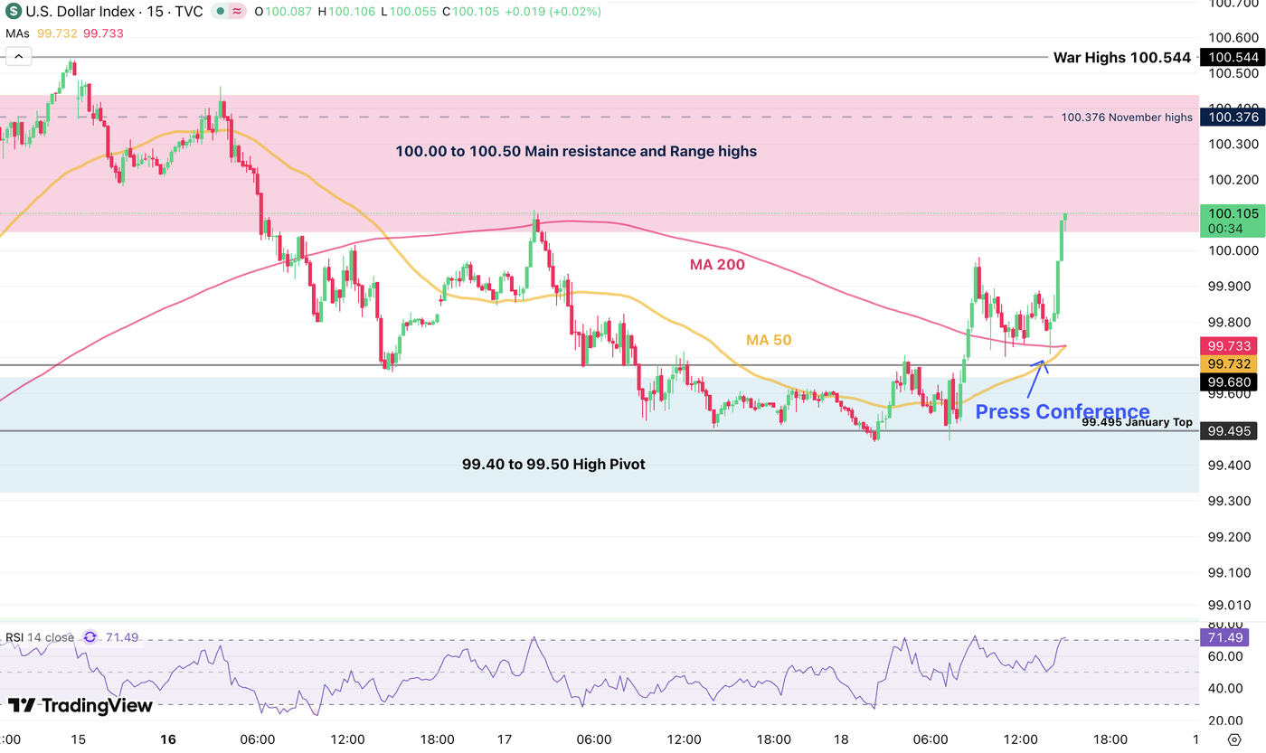Click the dotted 100.376 November highs line label

click(1126, 117)
